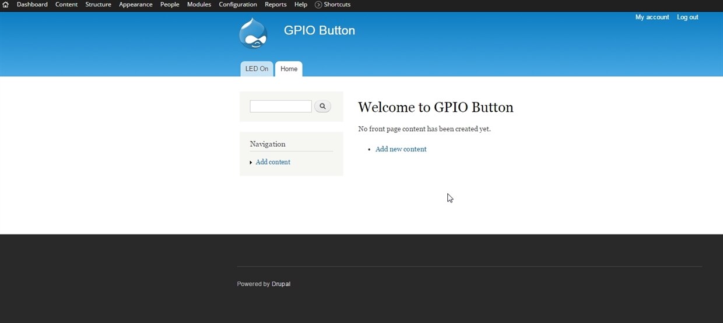The image size is (723, 323).
Task: Click the Drupal drop logo
Action: tap(253, 33)
